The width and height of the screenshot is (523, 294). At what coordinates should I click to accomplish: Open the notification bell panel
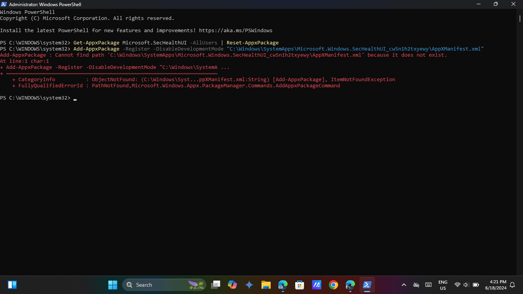coord(513,285)
